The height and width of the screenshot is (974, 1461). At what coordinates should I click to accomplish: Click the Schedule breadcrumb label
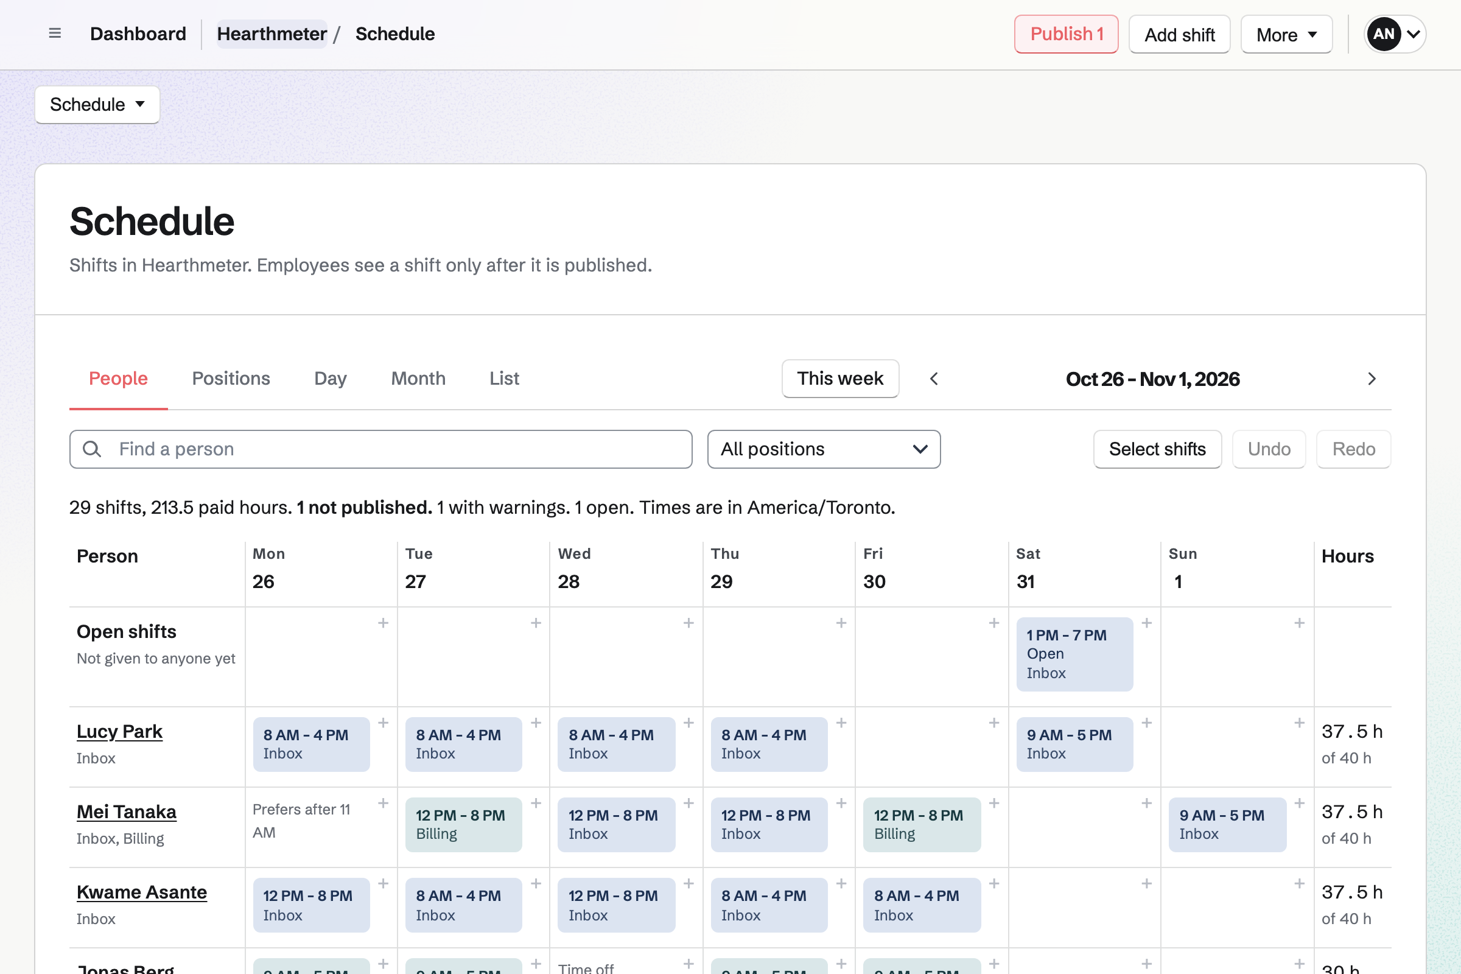(395, 34)
